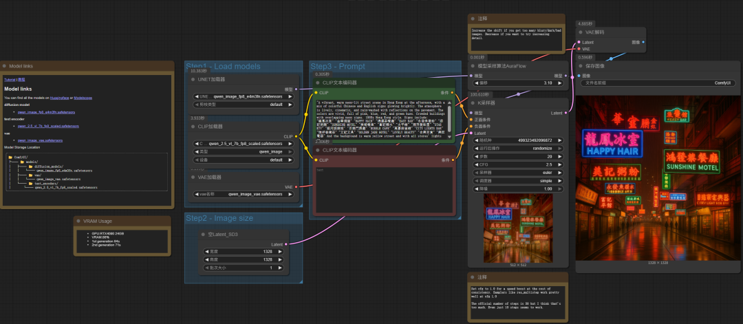Image resolution: width=743 pixels, height=324 pixels.
Task: Click the saved output neon street image
Action: tap(657, 177)
